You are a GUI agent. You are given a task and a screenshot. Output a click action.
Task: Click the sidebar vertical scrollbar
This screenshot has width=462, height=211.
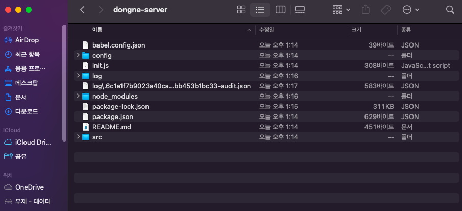64,83
